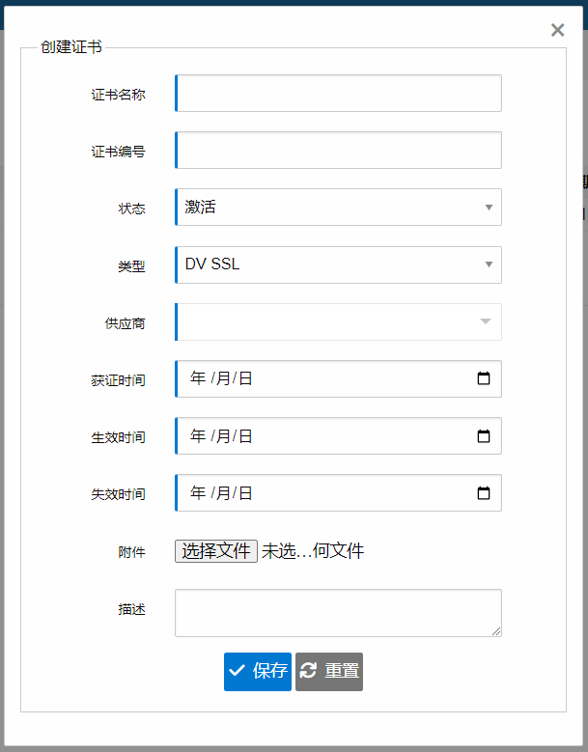Image resolution: width=588 pixels, height=752 pixels.
Task: Save the certificate with 保存 button
Action: point(258,672)
